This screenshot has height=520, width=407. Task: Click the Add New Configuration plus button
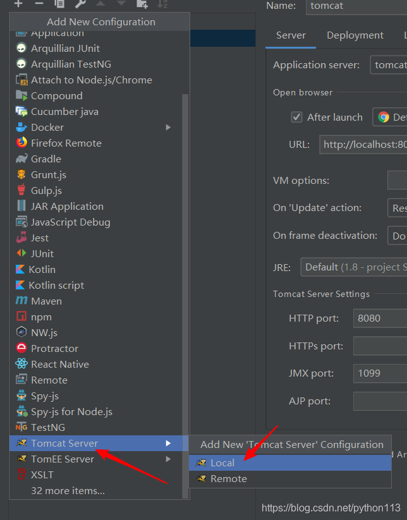point(18,4)
